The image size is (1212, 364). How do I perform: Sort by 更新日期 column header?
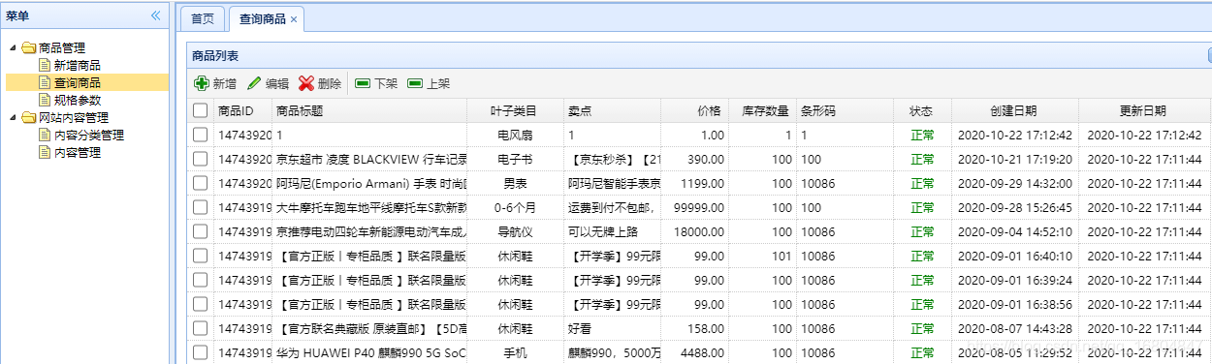[1143, 110]
